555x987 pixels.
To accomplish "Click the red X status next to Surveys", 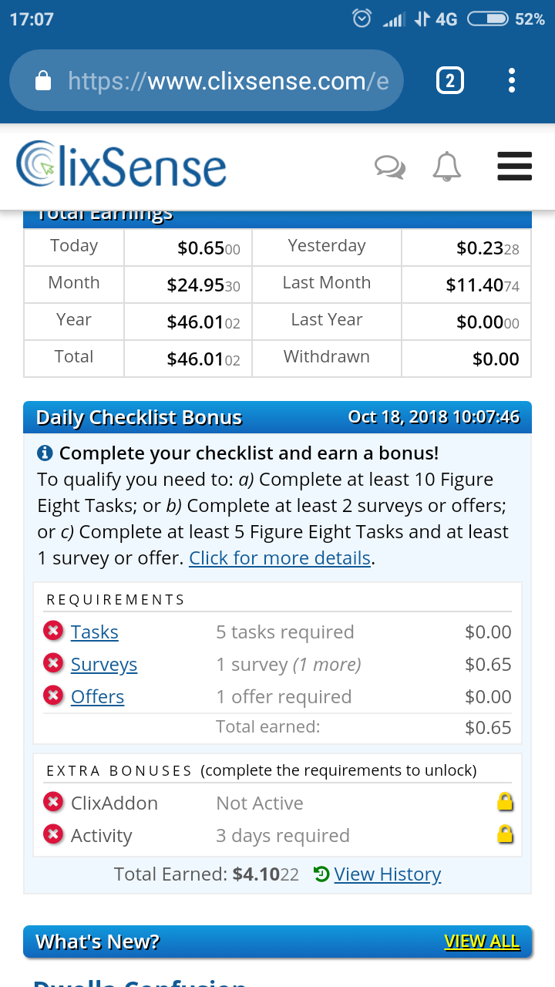I will click(53, 664).
